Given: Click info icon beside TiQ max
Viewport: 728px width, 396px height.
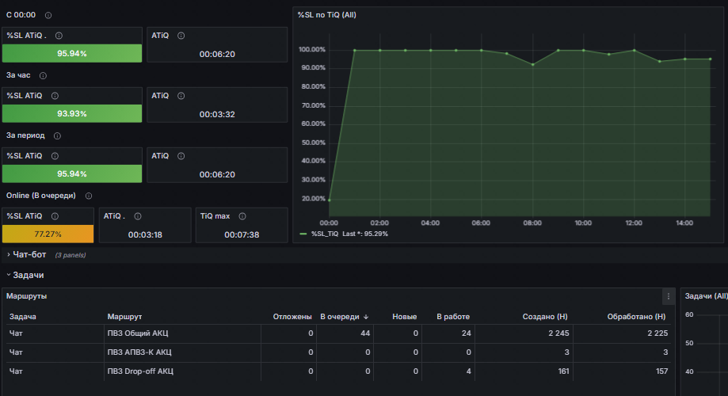Looking at the screenshot, I should pyautogui.click(x=242, y=216).
